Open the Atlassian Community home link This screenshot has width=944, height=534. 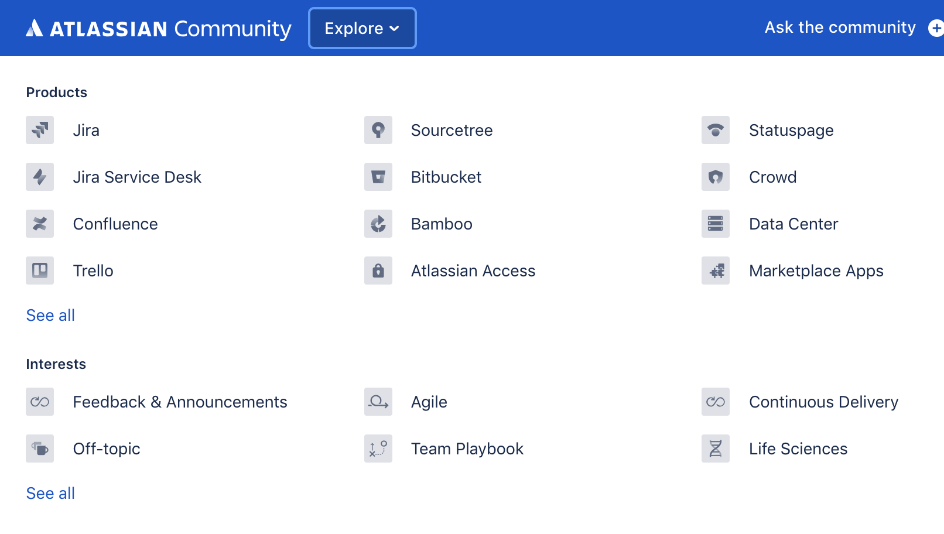pos(159,28)
